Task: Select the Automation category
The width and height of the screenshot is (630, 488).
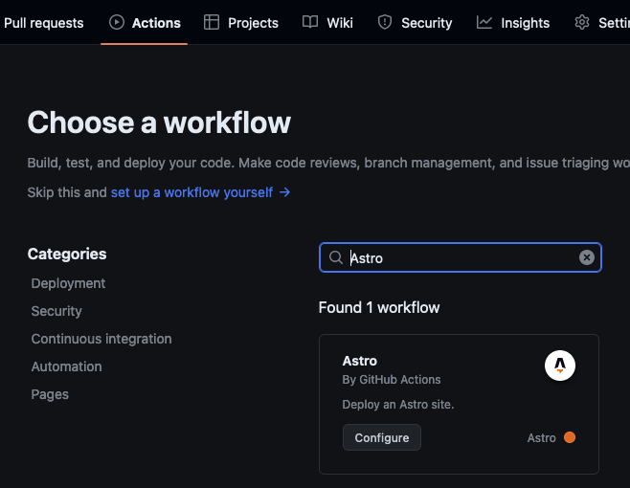Action: pyautogui.click(x=67, y=366)
